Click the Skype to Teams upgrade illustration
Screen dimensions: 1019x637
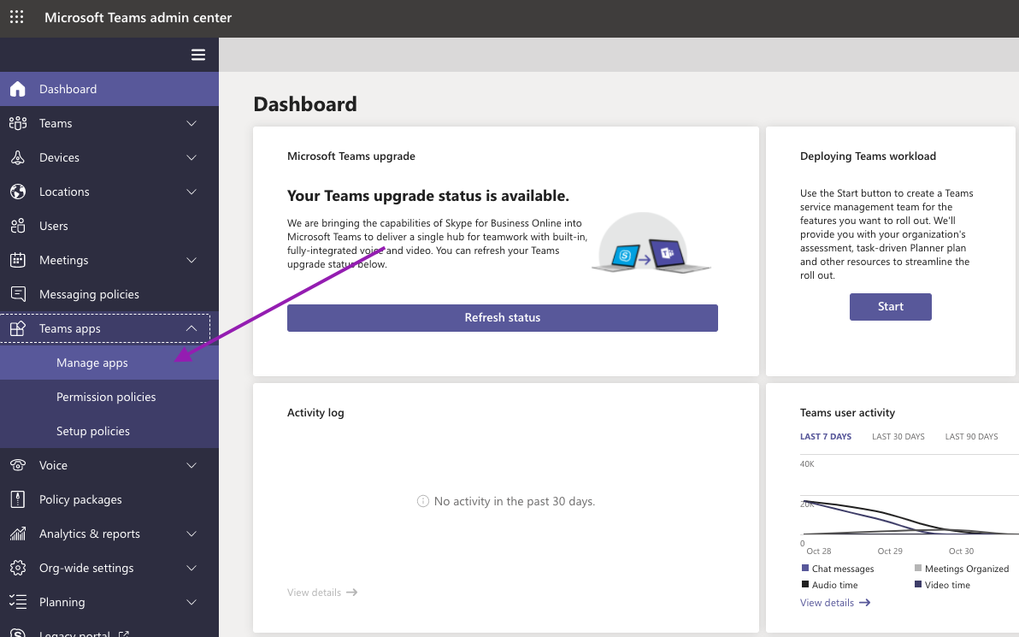(651, 243)
